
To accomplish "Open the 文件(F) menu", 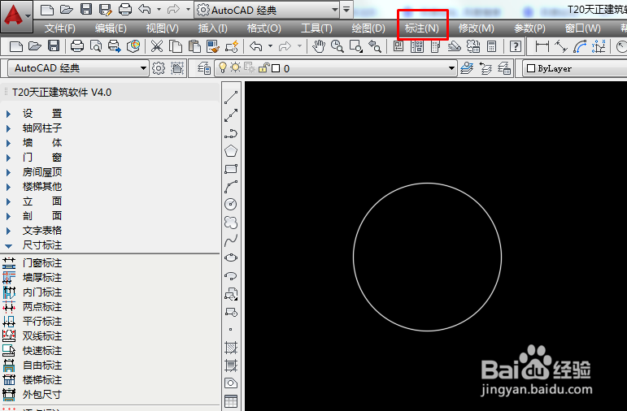I will (x=60, y=28).
